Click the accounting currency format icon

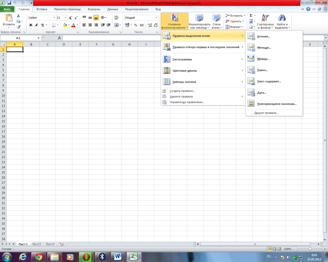(127, 25)
